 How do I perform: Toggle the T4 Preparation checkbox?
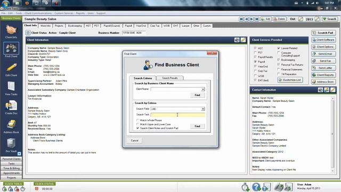[x=279, y=74]
